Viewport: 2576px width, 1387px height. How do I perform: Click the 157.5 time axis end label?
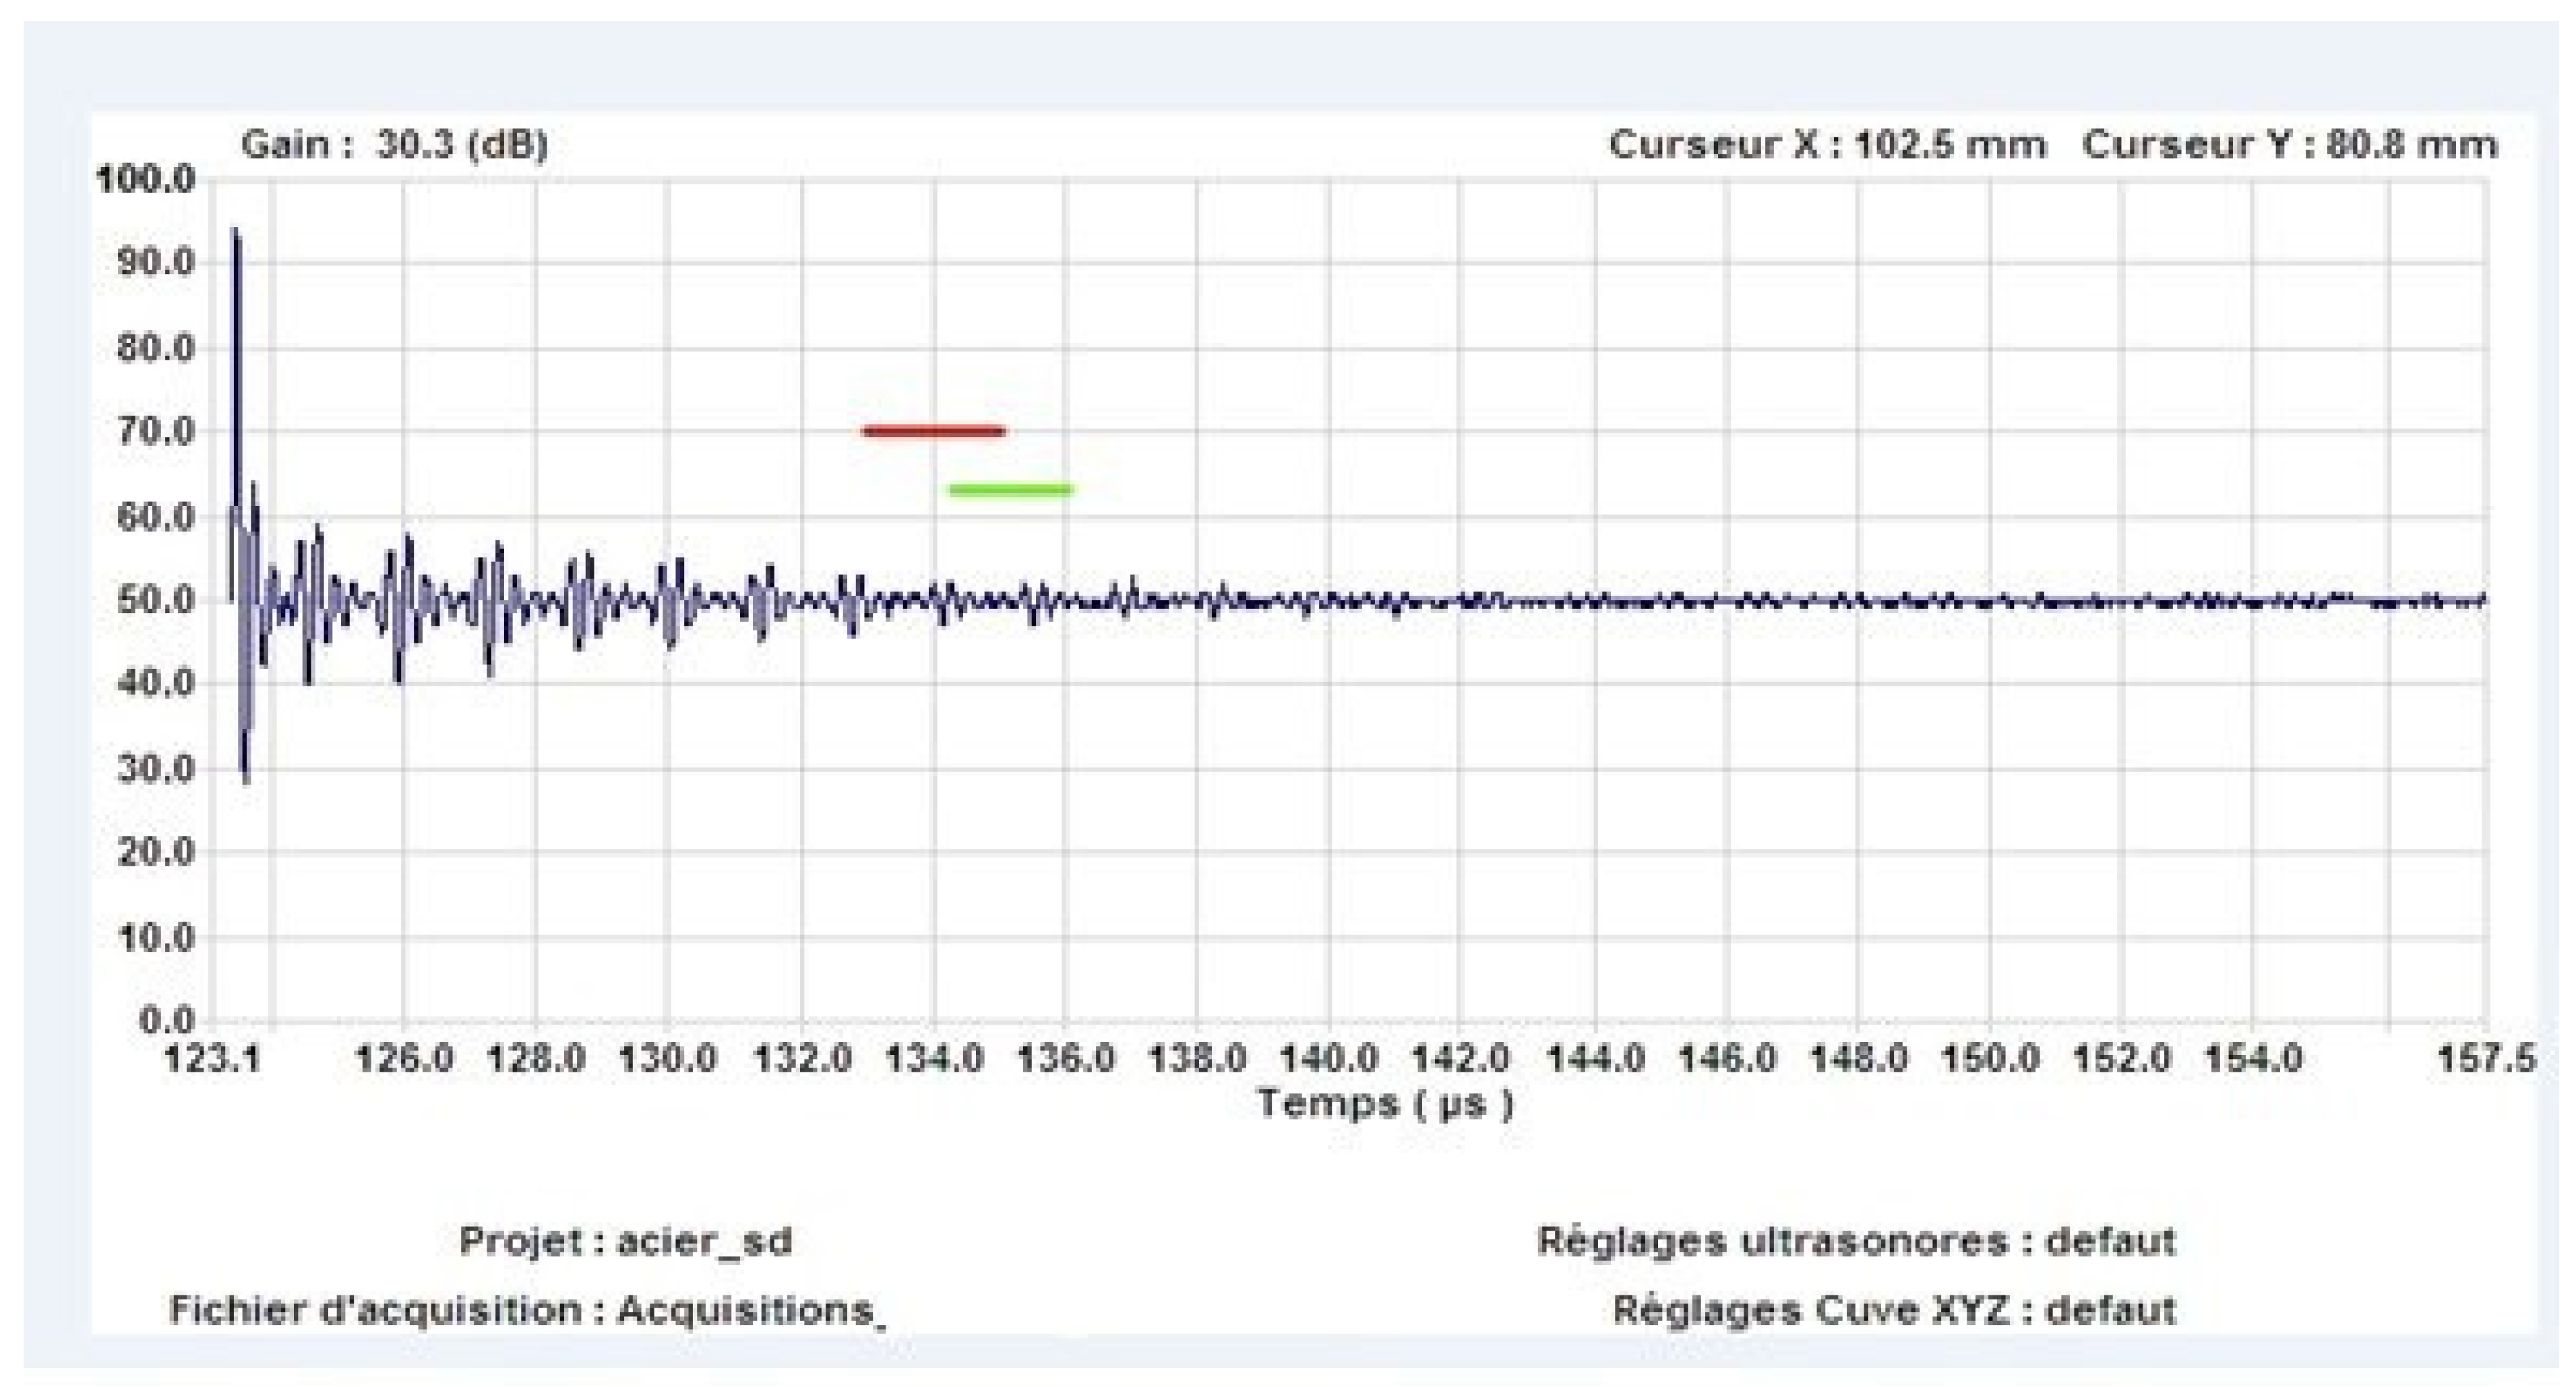(x=2487, y=1058)
